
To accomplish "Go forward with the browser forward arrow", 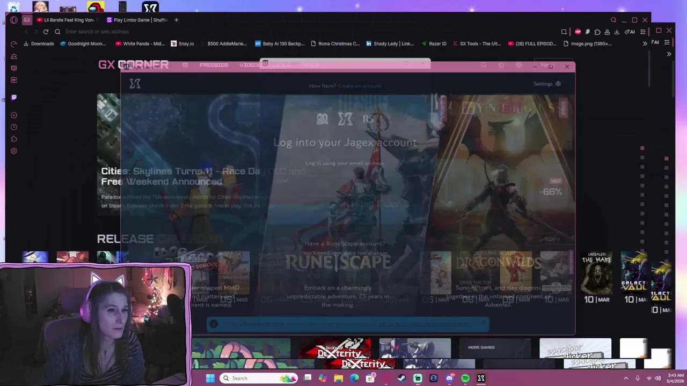I will coord(36,32).
